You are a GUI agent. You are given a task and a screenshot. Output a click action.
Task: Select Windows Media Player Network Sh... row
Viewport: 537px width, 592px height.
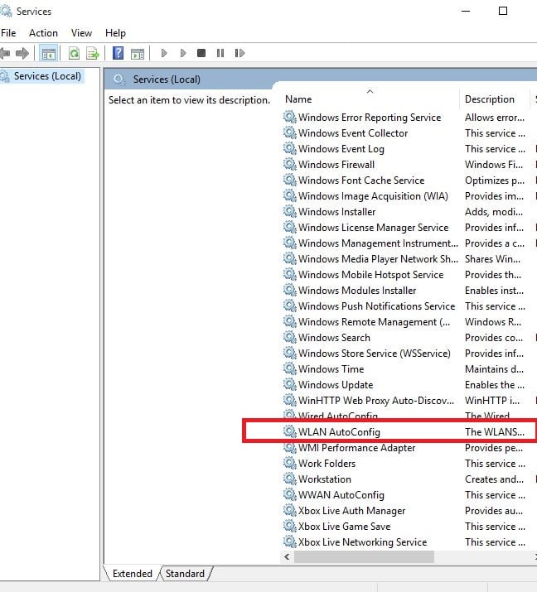[378, 259]
